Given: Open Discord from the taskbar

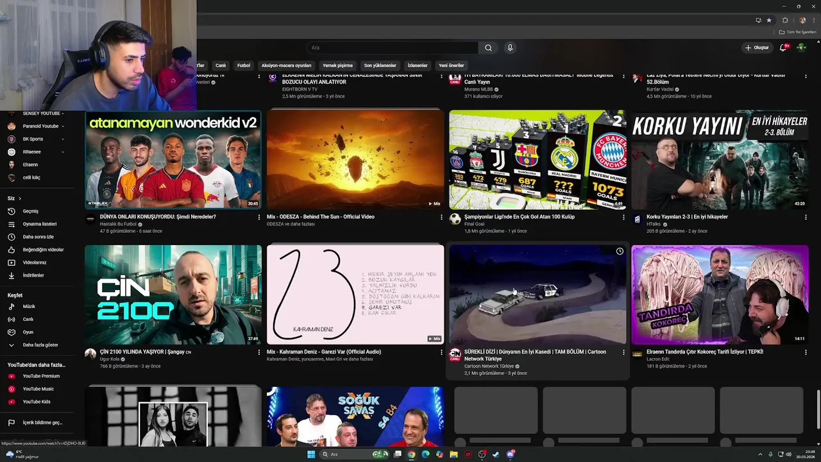Looking at the screenshot, I should (x=511, y=454).
